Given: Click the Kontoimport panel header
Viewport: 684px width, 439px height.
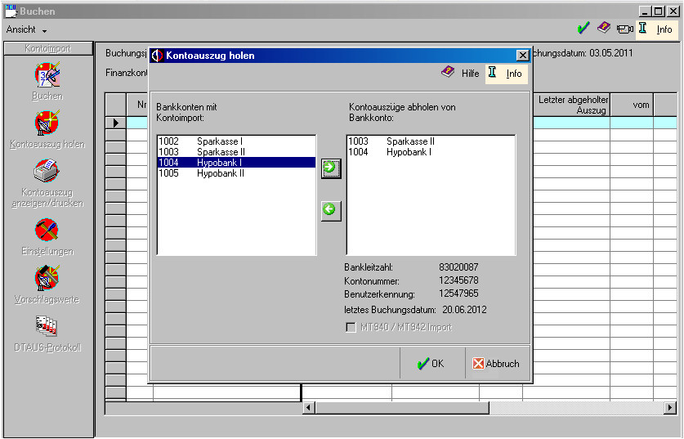Looking at the screenshot, I should (x=47, y=49).
